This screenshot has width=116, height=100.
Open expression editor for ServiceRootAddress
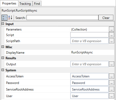pos(112,89)
